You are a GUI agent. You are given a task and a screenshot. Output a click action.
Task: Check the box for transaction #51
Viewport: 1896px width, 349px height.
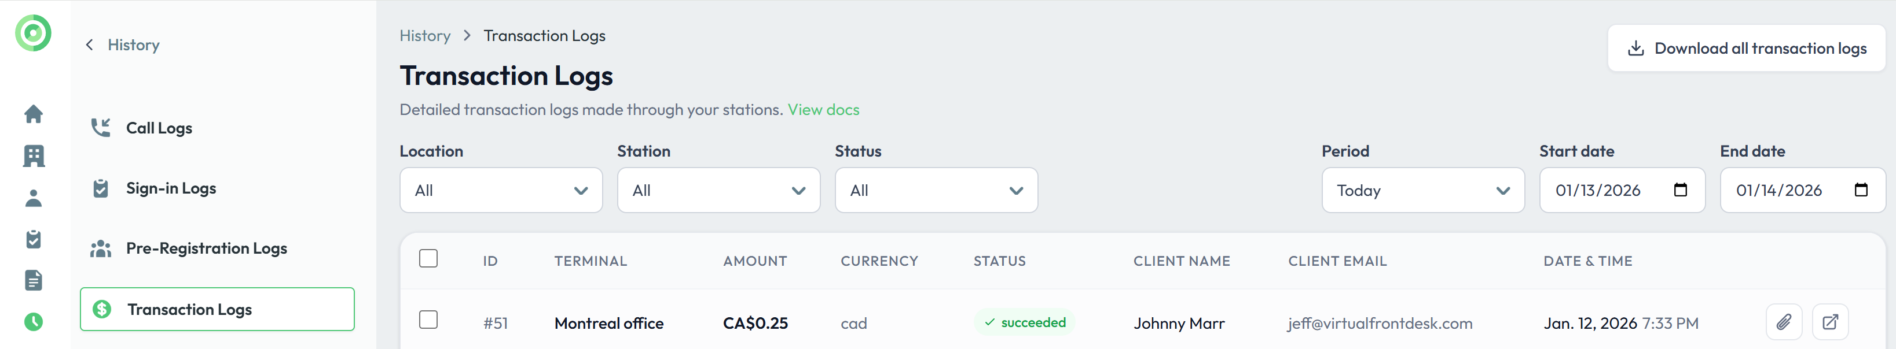pos(428,320)
